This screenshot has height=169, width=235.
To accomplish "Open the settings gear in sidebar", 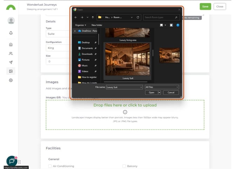I will 11,80.
